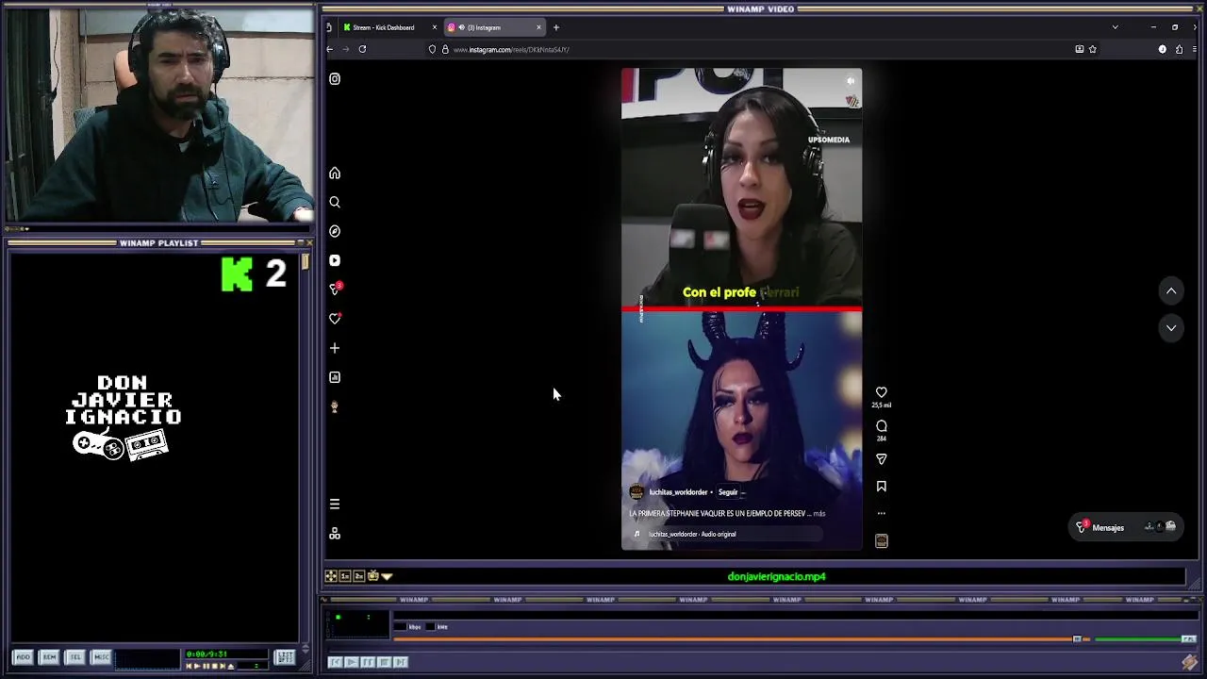
Task: Click the Winamp Video TV icon
Action: pos(373,576)
